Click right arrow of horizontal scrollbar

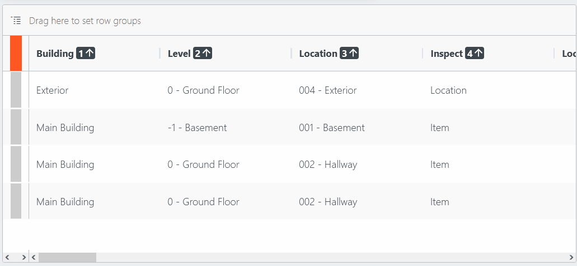coord(571,257)
